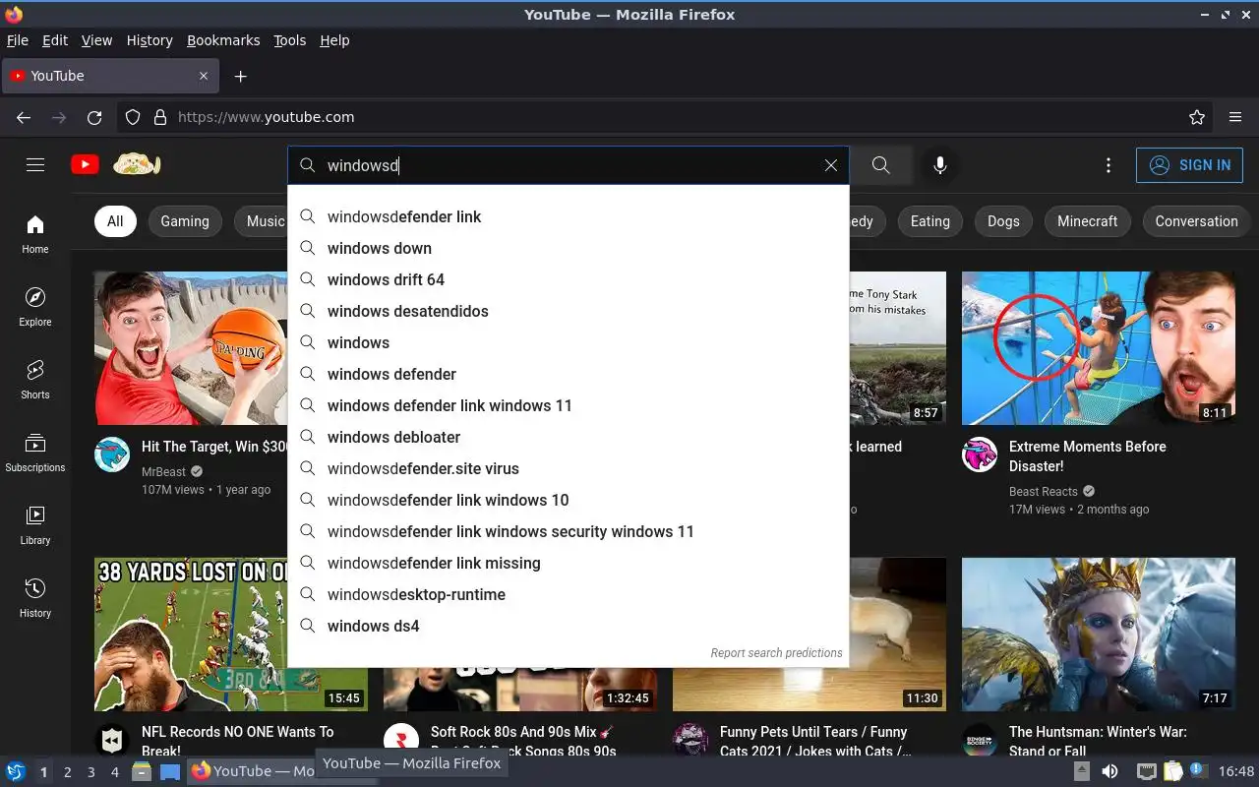This screenshot has width=1259, height=787.
Task: Click 'Report search predictions' link
Action: click(x=776, y=652)
